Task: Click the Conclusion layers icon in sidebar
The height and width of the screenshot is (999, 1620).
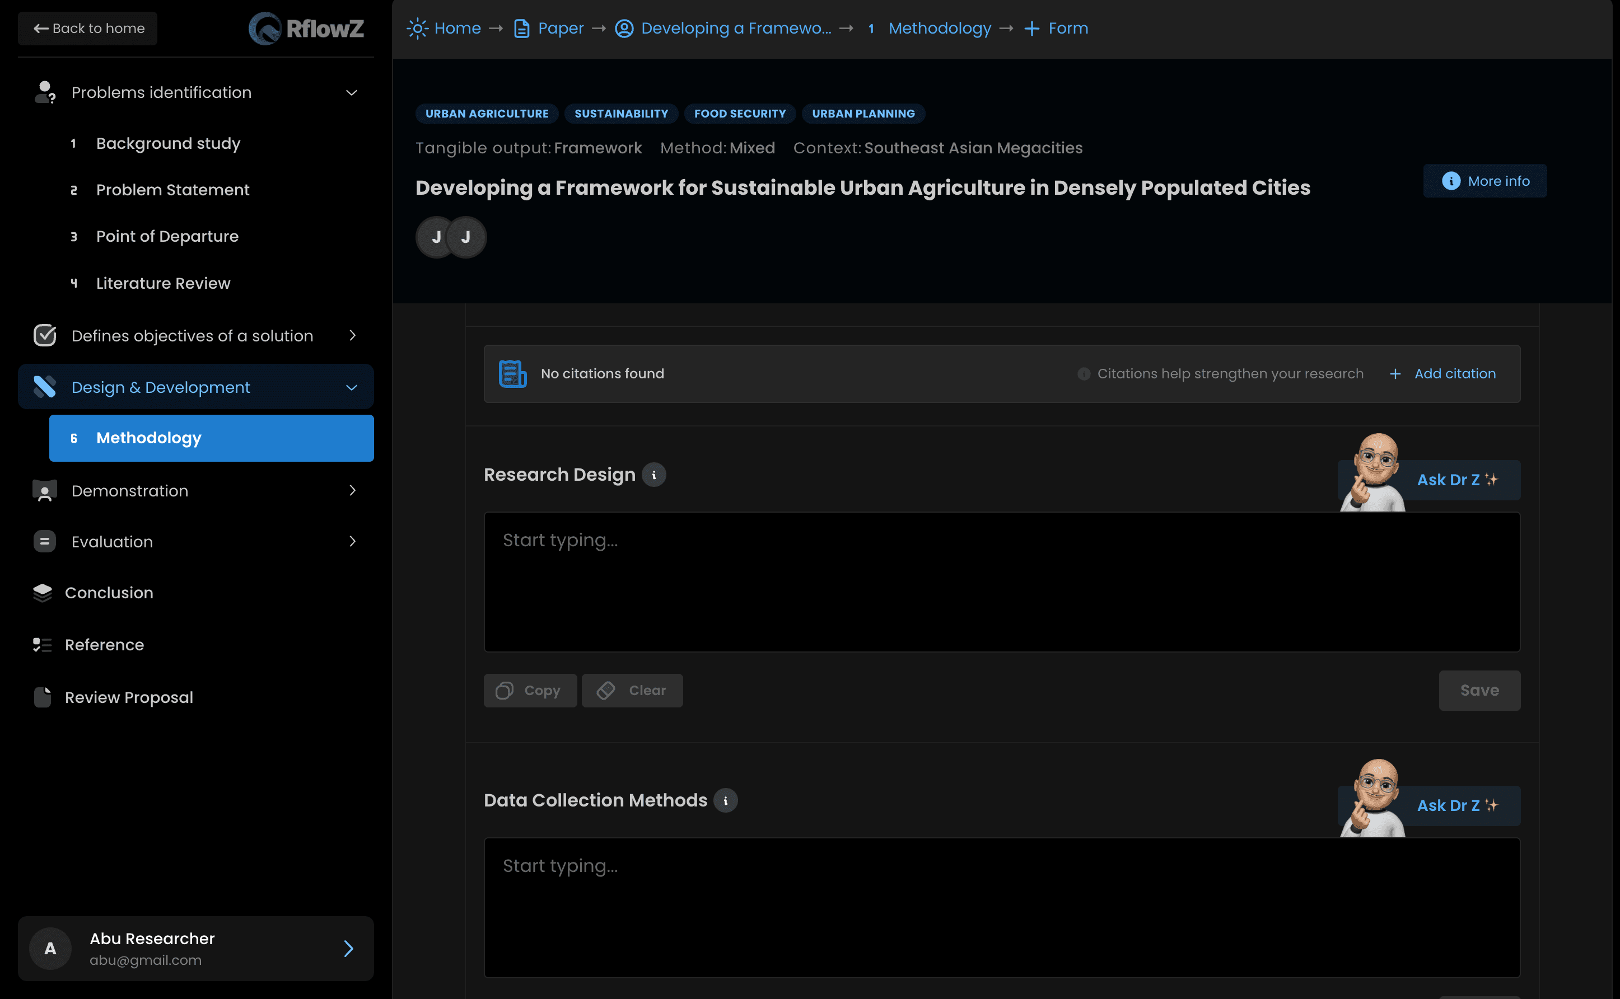Action: pyautogui.click(x=43, y=593)
